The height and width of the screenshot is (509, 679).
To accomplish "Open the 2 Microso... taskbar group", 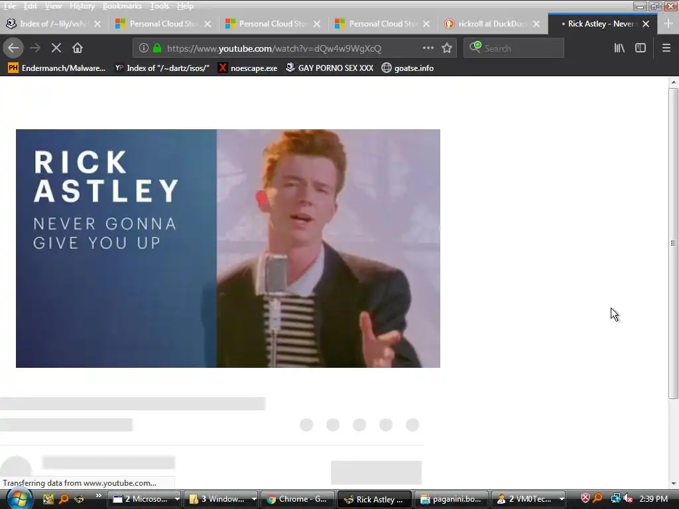I will pyautogui.click(x=145, y=499).
